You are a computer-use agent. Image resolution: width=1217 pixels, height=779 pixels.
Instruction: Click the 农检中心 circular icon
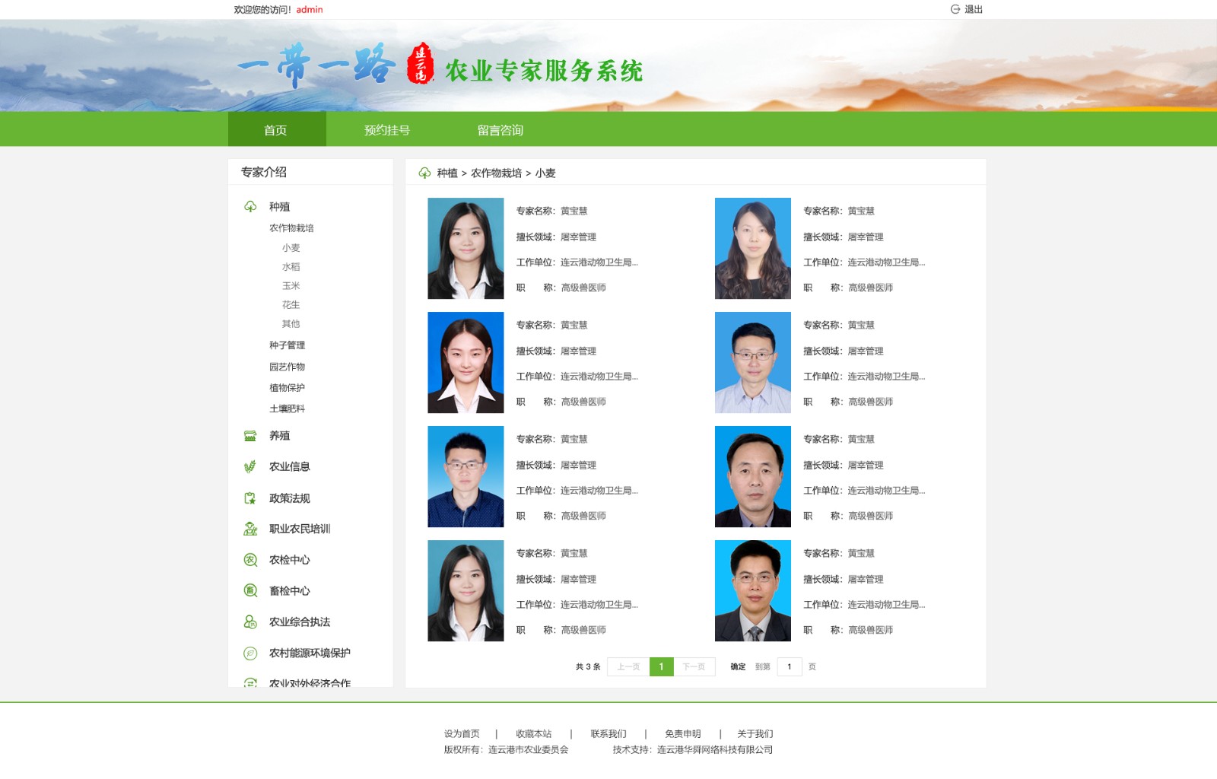pyautogui.click(x=250, y=560)
